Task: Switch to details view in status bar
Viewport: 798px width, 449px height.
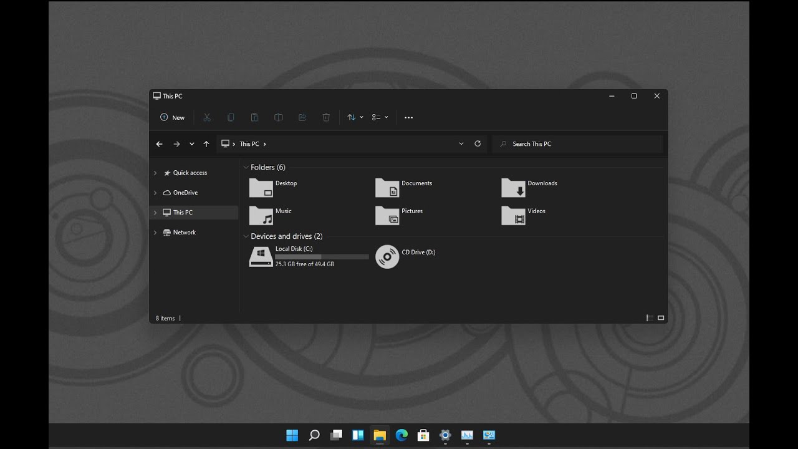Action: (650, 318)
